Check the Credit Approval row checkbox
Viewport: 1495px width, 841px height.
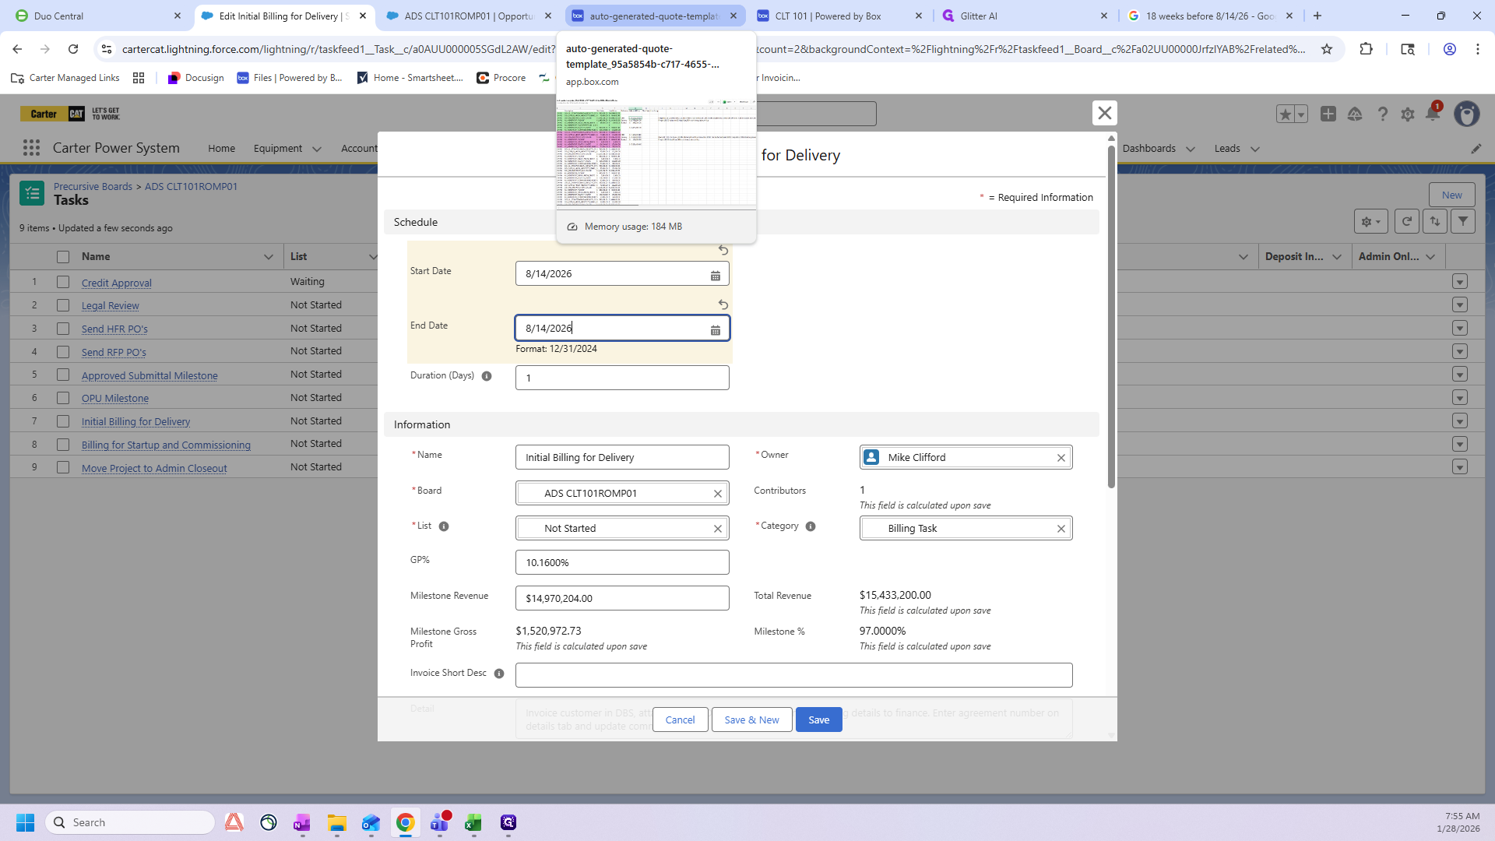pyautogui.click(x=63, y=282)
